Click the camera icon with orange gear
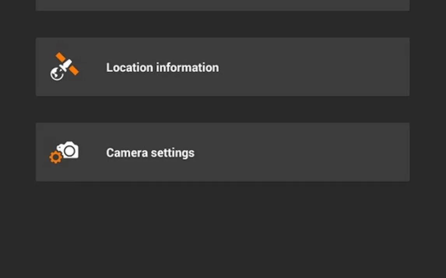The height and width of the screenshot is (278, 446). coord(64,152)
